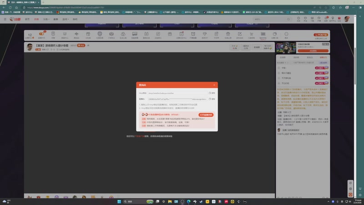Open the 鱼吧 community tab
Image resolution: width=364 pixels, height=205 pixels.
click(75, 19)
